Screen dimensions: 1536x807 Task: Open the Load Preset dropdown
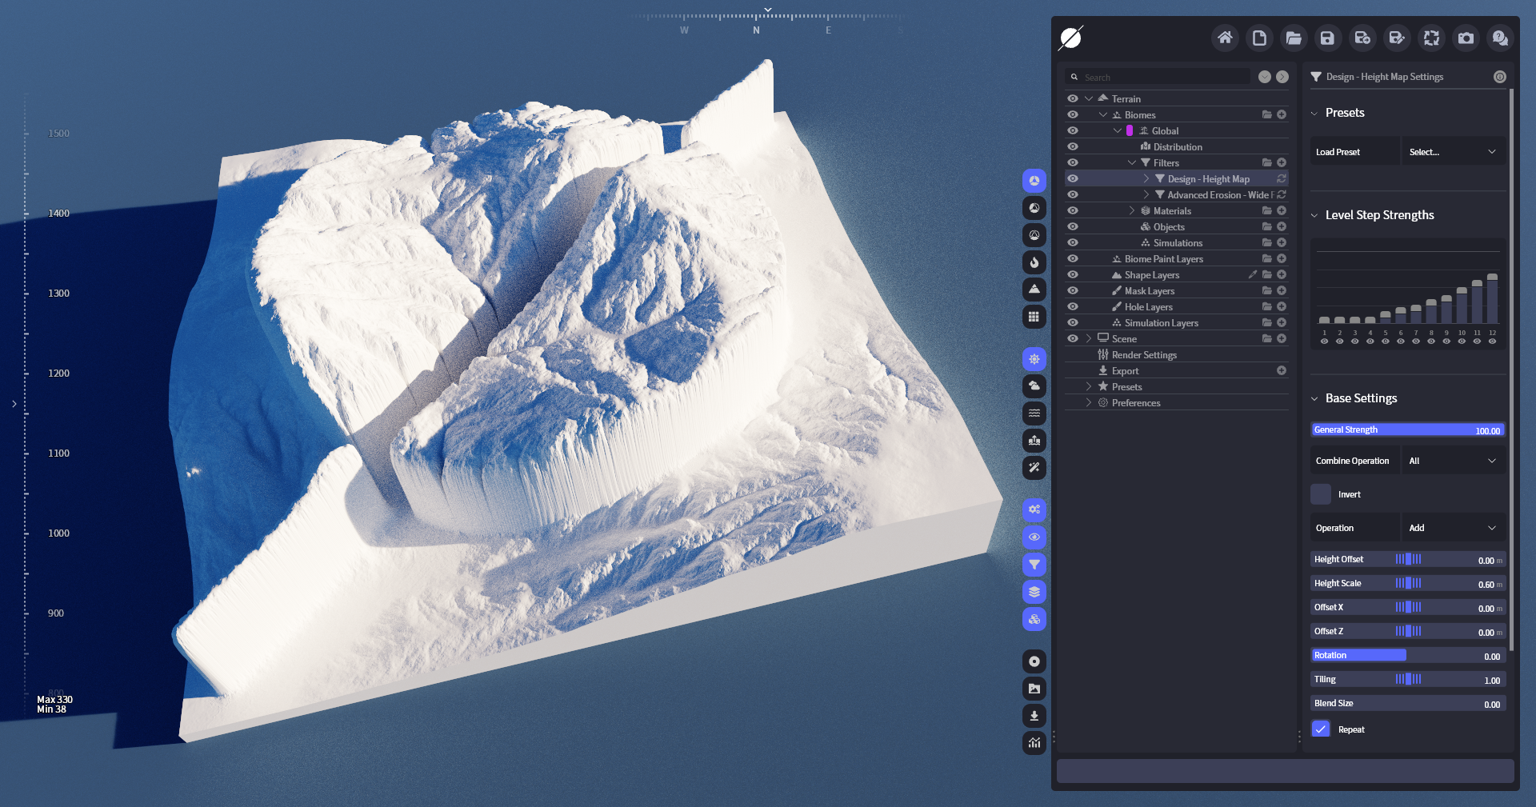[1453, 152]
